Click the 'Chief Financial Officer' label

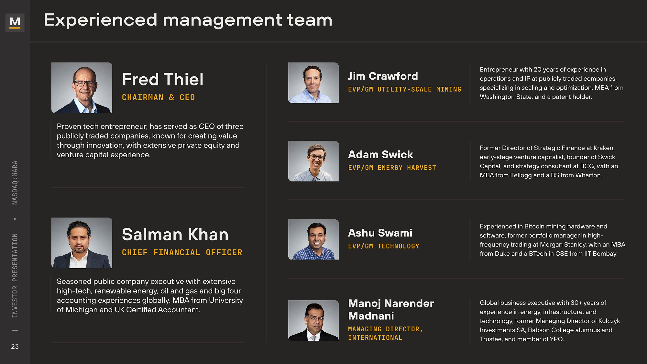coord(182,252)
